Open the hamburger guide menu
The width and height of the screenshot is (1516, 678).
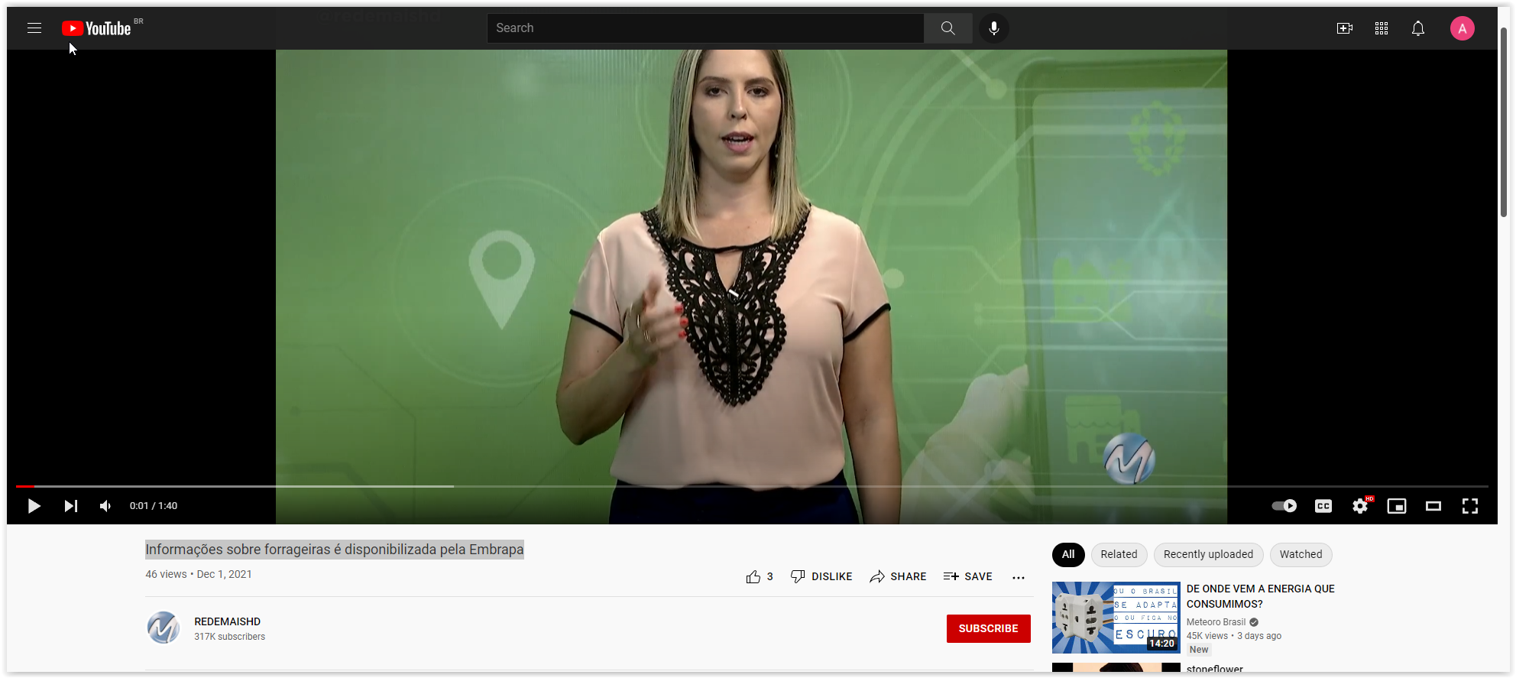(x=34, y=28)
